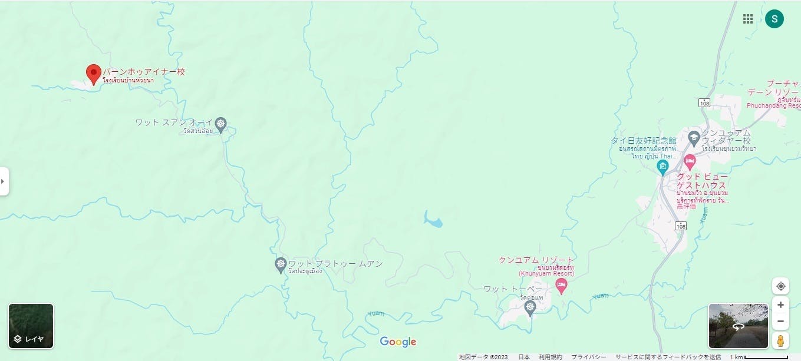Click the red pin for バーンホゥアイナー校
This screenshot has width=801, height=361.
point(93,75)
